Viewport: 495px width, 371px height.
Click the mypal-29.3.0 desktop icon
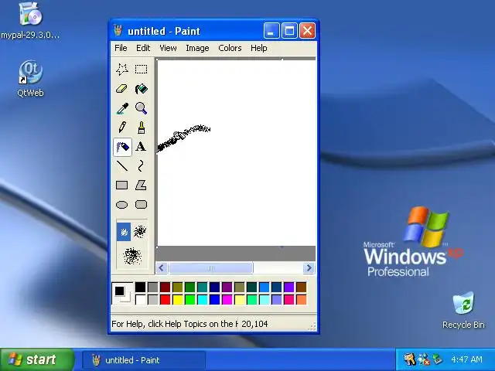click(x=30, y=21)
